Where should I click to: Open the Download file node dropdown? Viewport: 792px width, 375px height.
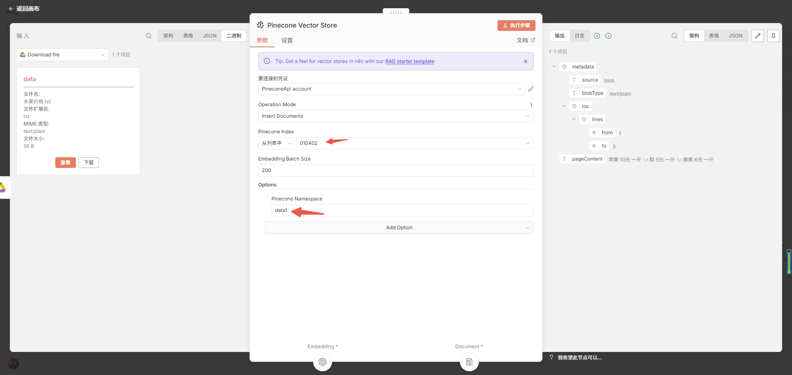click(63, 55)
